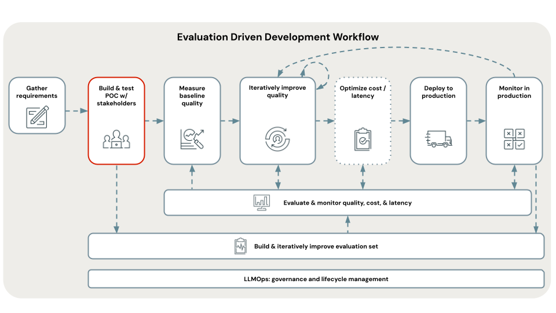Click the Deploy to production label
Screen dimensions: 556x313
pos(438,92)
